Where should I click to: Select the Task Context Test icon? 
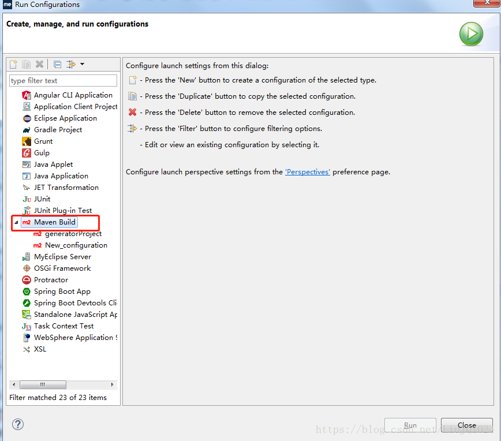[x=27, y=326]
